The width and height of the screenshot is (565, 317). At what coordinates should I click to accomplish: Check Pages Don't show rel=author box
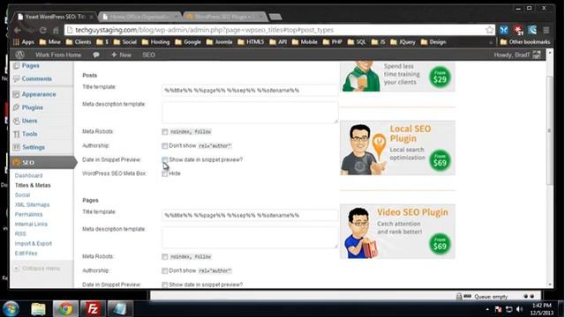165,270
